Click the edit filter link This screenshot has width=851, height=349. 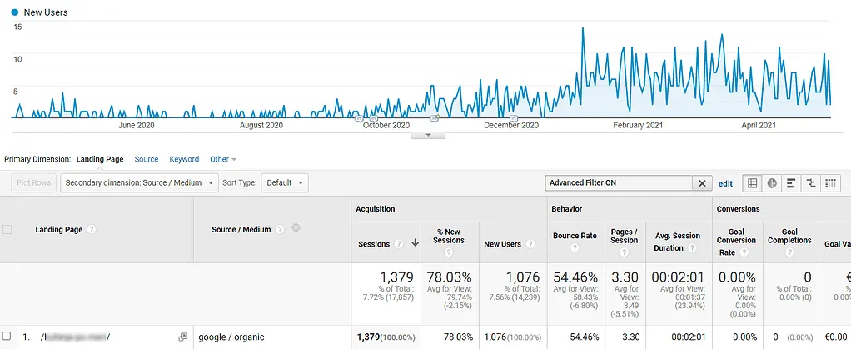click(725, 183)
